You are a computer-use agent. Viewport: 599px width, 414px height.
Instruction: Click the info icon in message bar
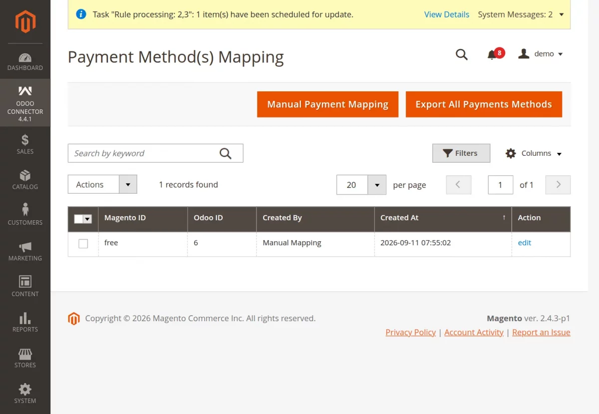click(81, 14)
